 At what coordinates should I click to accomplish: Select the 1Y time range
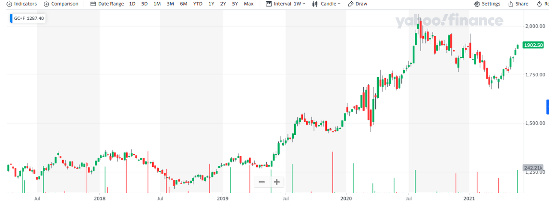(211, 4)
